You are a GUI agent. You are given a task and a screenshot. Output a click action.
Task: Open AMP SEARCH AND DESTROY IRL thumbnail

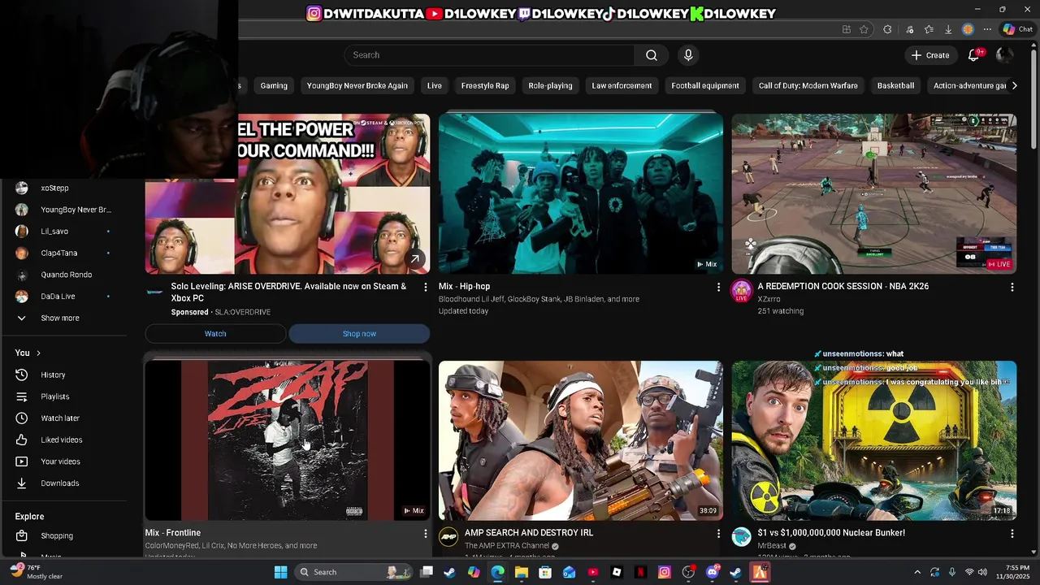[581, 440]
